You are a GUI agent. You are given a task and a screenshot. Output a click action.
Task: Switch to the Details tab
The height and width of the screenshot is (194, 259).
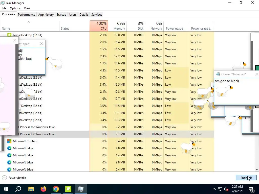click(x=84, y=14)
